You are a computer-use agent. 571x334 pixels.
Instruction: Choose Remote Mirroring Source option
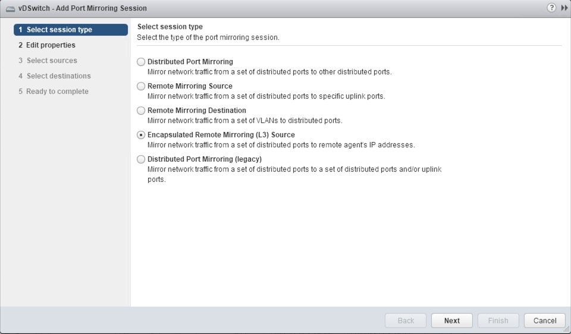tap(141, 86)
